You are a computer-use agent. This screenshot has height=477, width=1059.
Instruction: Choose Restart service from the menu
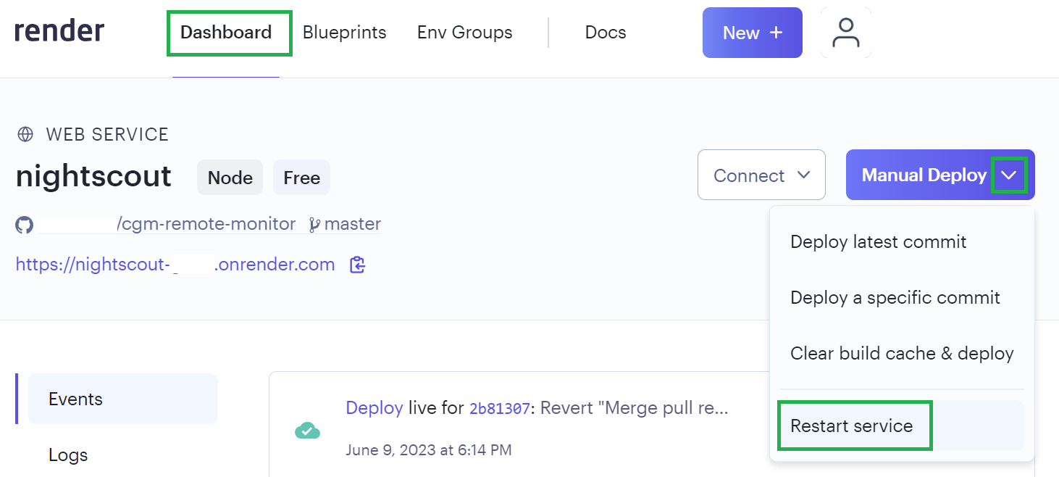(851, 426)
